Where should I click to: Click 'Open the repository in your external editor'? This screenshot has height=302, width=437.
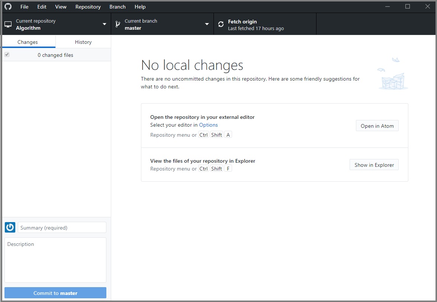(x=202, y=117)
